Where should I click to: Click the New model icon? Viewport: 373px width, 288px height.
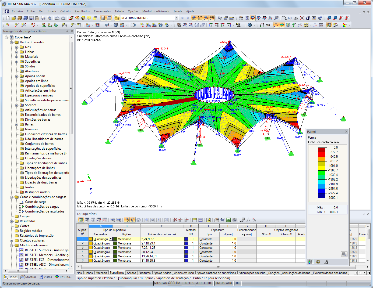click(x=8, y=18)
